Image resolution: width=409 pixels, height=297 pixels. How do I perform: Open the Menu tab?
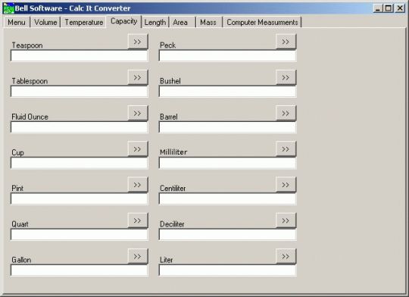coord(17,22)
